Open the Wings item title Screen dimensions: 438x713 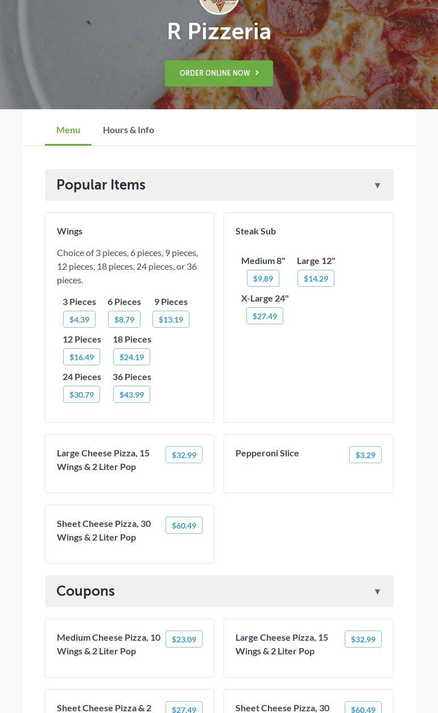[70, 231]
